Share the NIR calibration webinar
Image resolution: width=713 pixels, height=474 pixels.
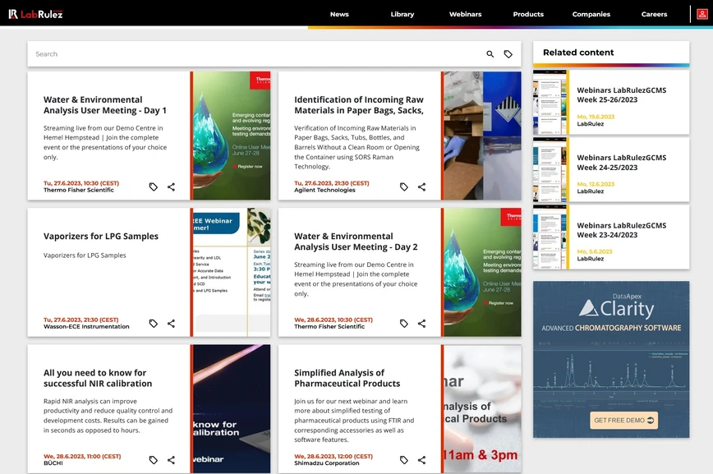(x=171, y=460)
